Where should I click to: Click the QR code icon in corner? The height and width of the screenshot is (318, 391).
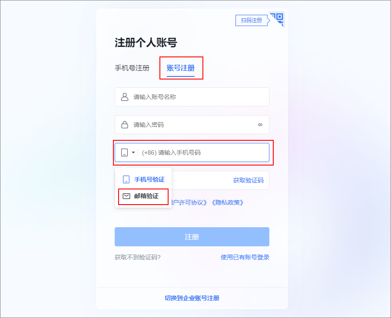click(x=278, y=19)
